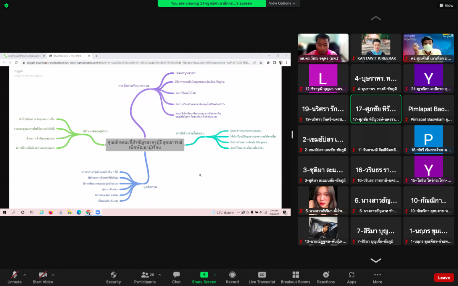Expand caret next to Participants

coord(160,275)
